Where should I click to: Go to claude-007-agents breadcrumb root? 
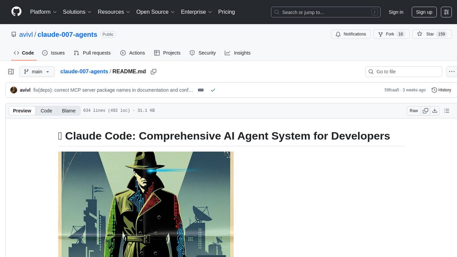[x=84, y=72]
